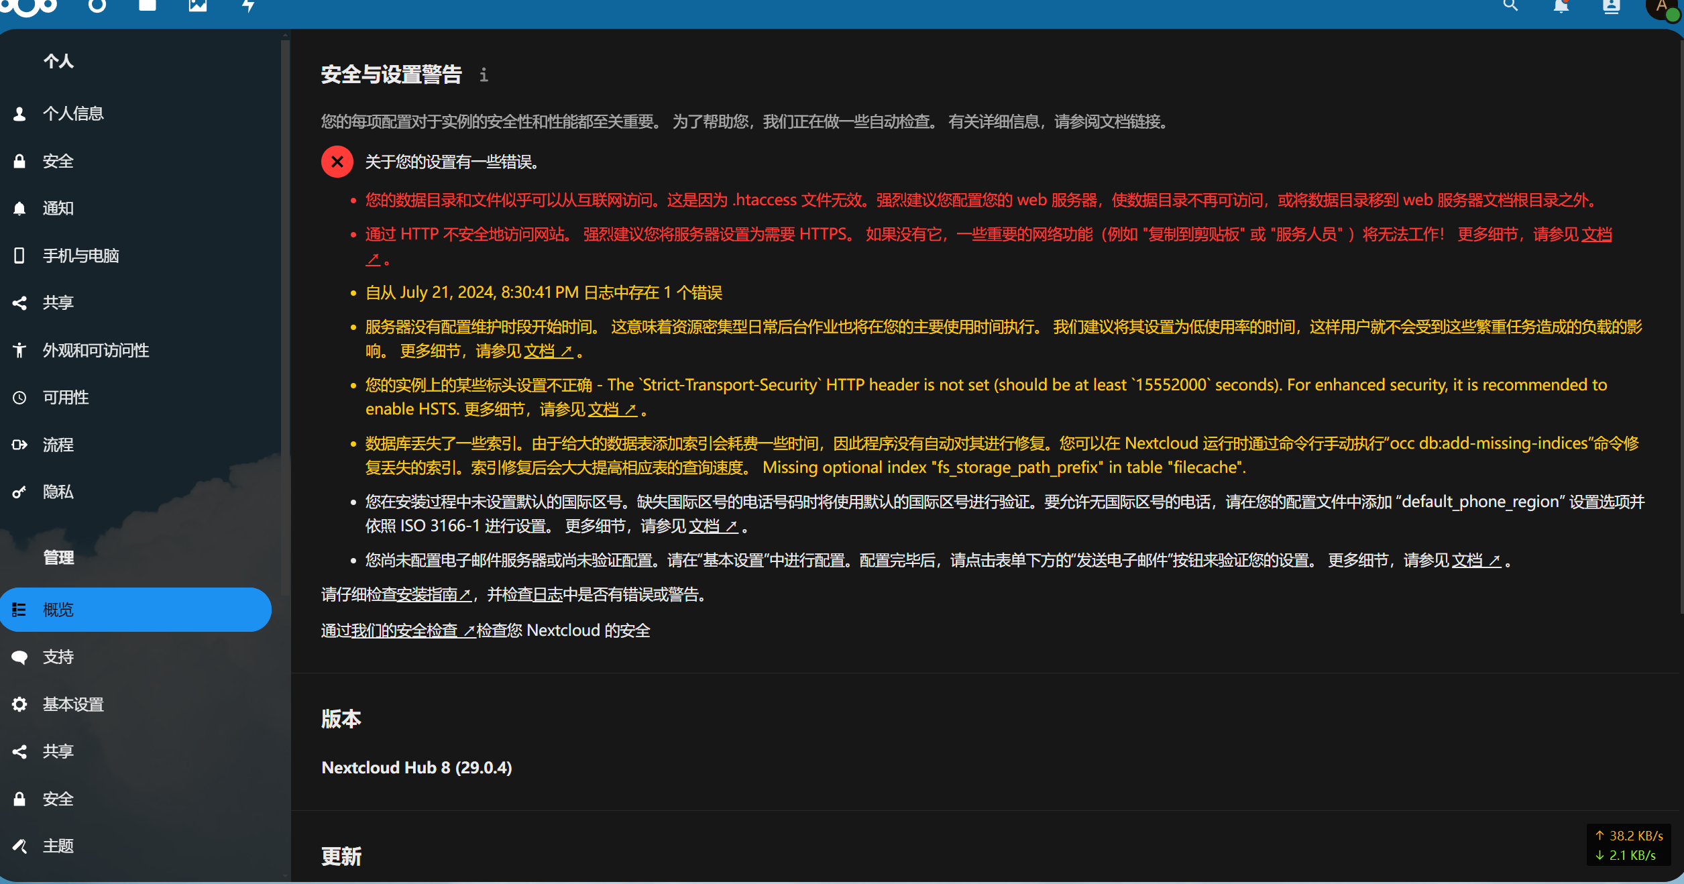Open the 日志 link to check logs
The image size is (1684, 884).
(547, 594)
